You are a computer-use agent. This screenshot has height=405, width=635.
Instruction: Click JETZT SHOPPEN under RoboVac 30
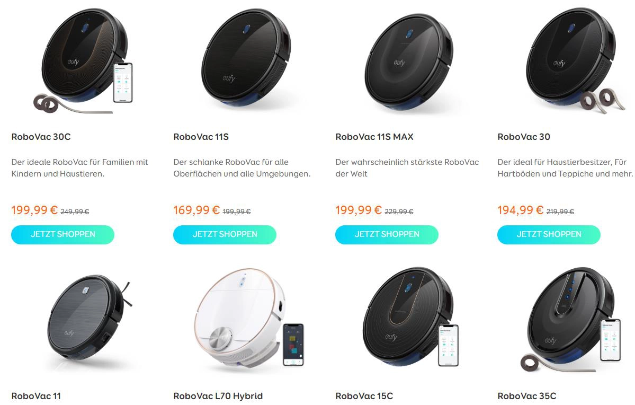pos(549,234)
